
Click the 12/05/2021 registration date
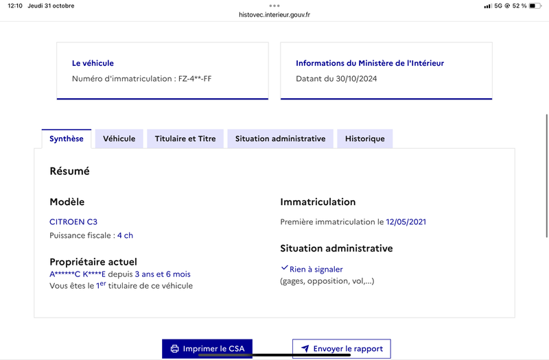pyautogui.click(x=406, y=221)
